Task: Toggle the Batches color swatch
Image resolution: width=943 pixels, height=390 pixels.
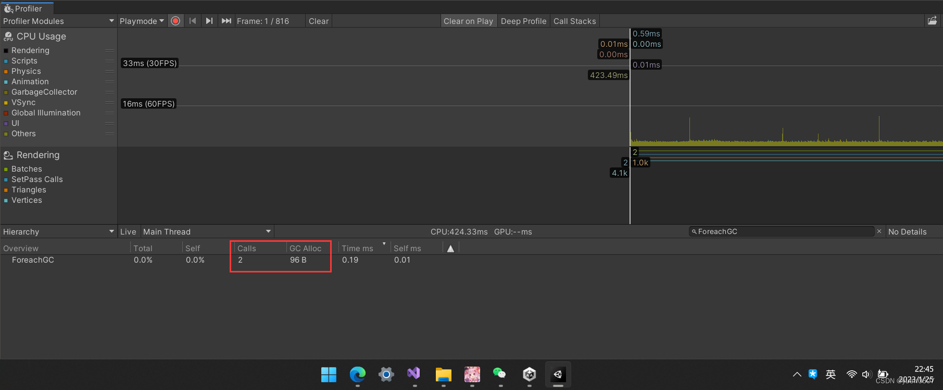Action: (6, 169)
